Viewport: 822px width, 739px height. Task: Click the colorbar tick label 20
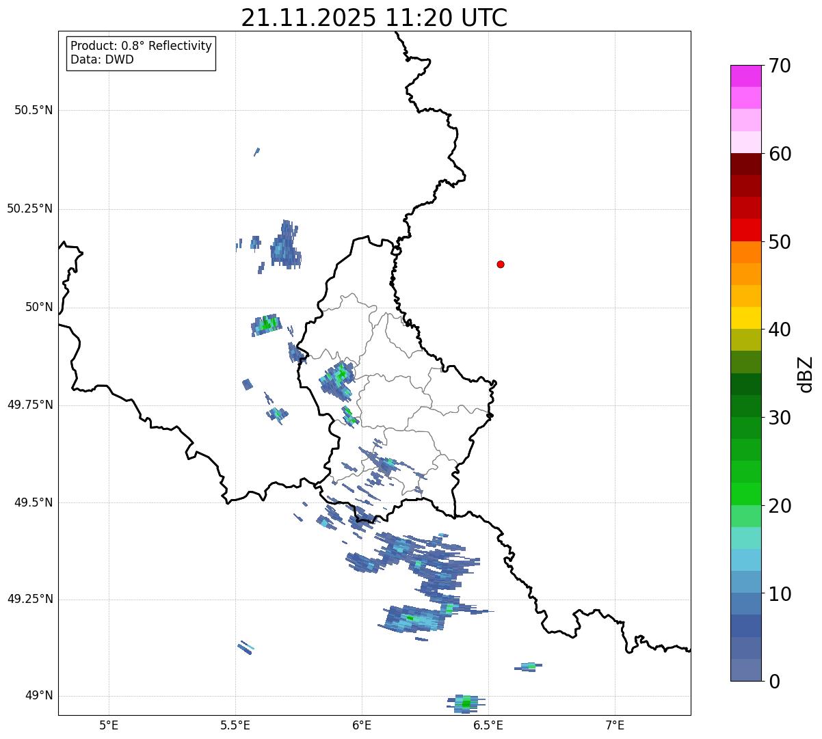tap(780, 506)
